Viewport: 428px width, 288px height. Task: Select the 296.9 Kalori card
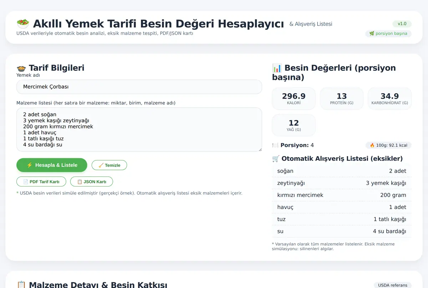point(294,99)
